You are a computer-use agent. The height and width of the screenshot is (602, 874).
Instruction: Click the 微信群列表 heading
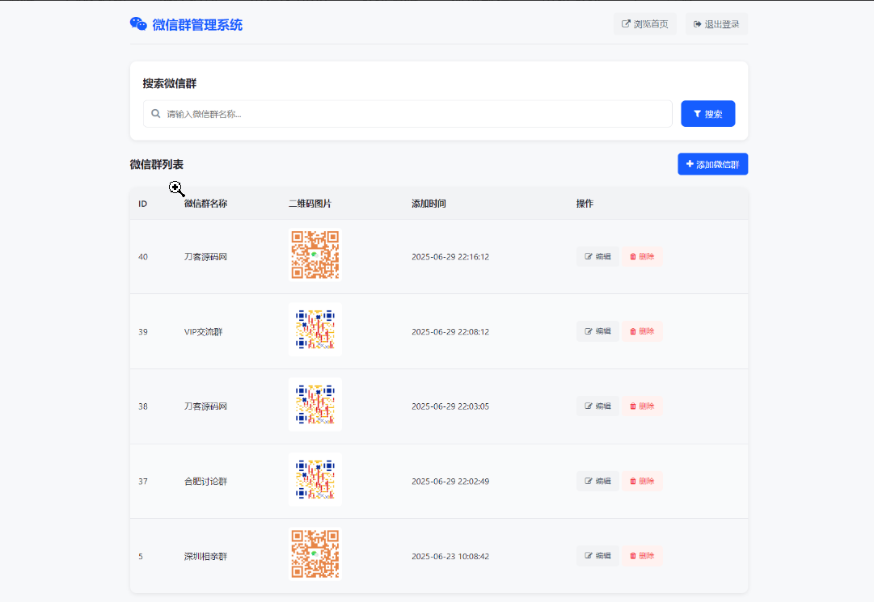pos(157,164)
